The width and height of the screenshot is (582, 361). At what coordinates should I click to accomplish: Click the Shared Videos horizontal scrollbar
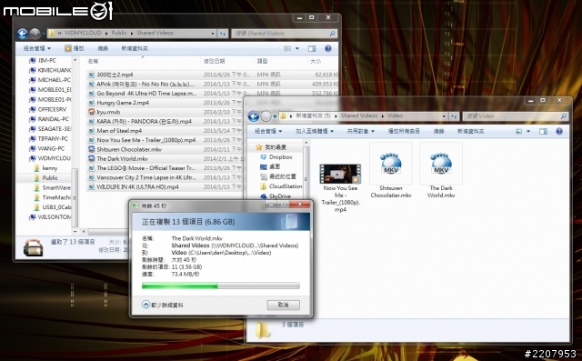107,232
